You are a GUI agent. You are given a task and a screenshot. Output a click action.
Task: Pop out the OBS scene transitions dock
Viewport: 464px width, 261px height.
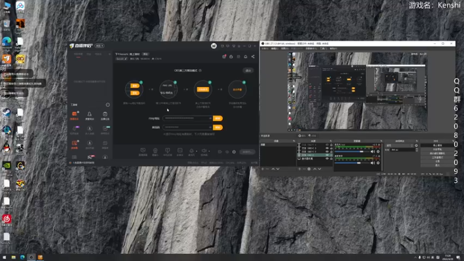tap(416, 141)
